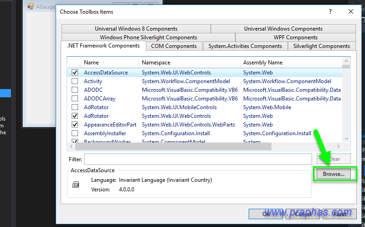
Task: Sort by Namespace column header
Action: [x=189, y=63]
